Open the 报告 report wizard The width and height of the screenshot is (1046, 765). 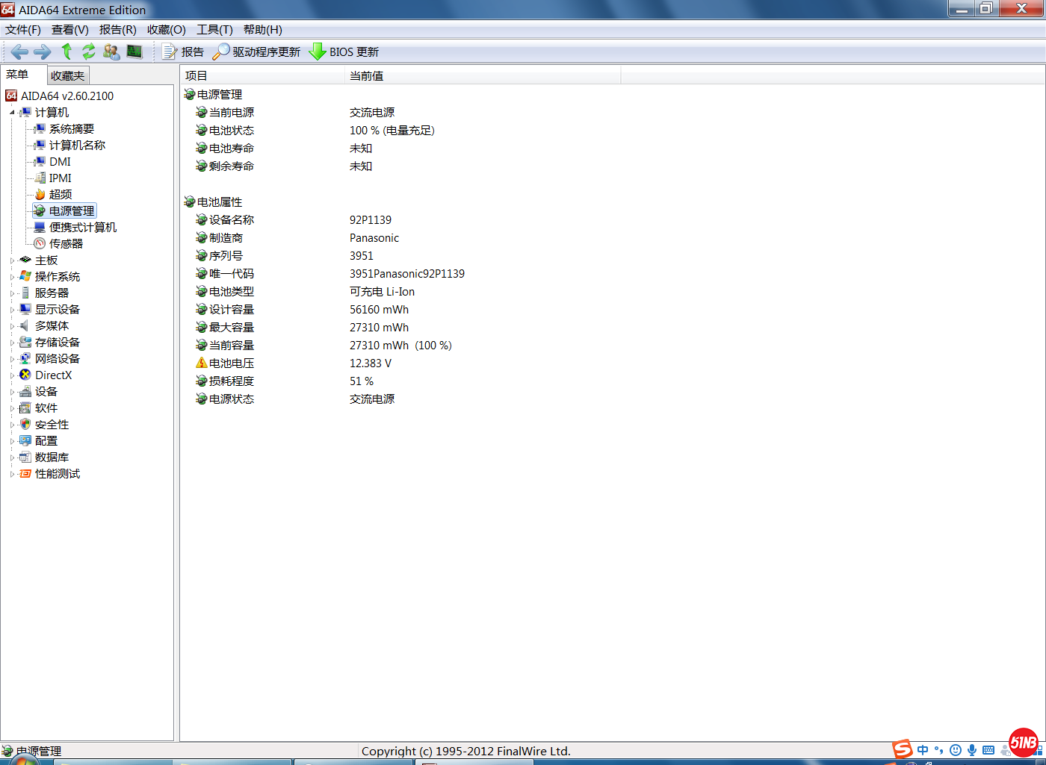click(183, 51)
